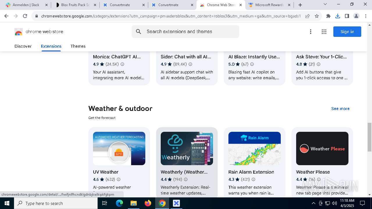Viewport: 372px width, 209px height.
Task: Show rating info for Ask Steve
Action: (319, 64)
